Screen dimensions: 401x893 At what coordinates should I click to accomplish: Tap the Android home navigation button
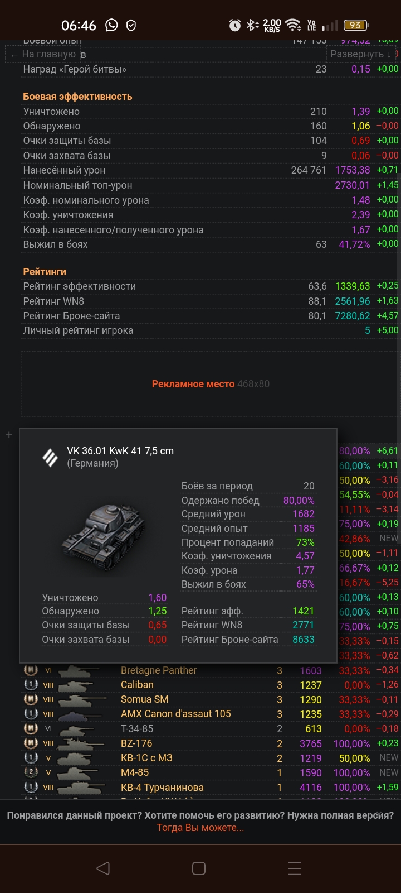199,868
